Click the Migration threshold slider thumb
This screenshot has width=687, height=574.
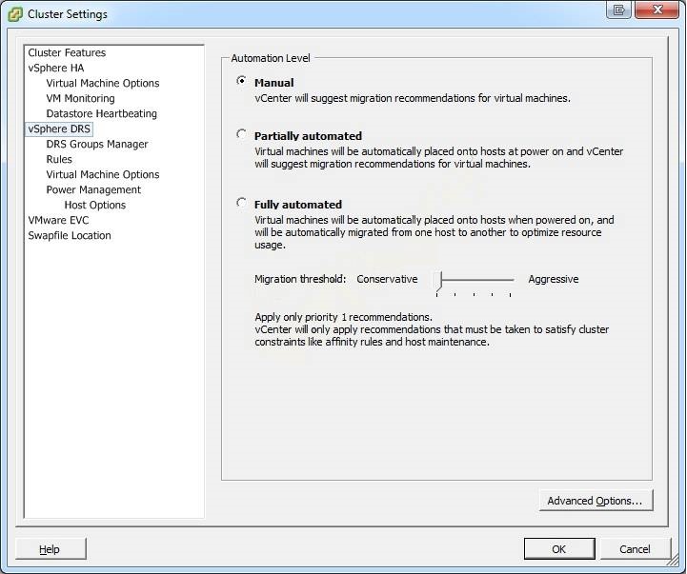pyautogui.click(x=439, y=280)
